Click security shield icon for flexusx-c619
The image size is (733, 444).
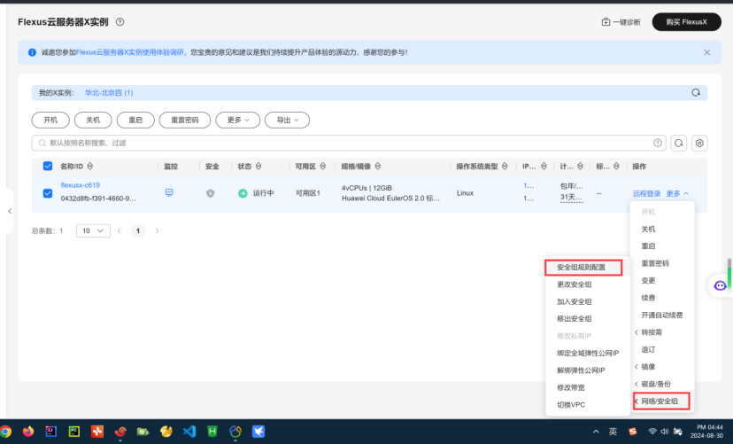click(211, 193)
